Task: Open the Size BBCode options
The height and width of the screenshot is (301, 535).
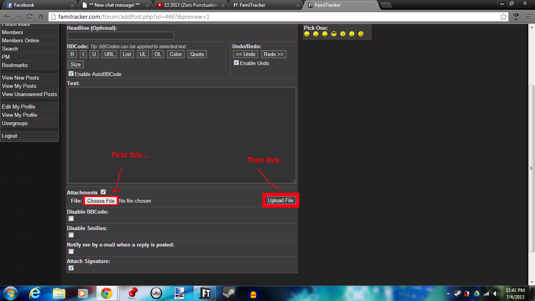Action: (76, 64)
